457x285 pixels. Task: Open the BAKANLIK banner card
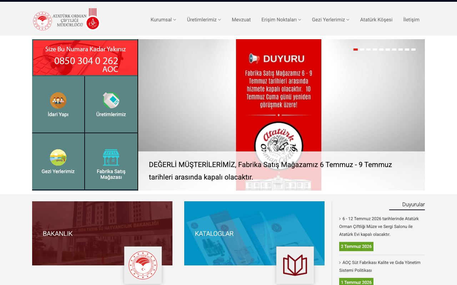point(102,233)
